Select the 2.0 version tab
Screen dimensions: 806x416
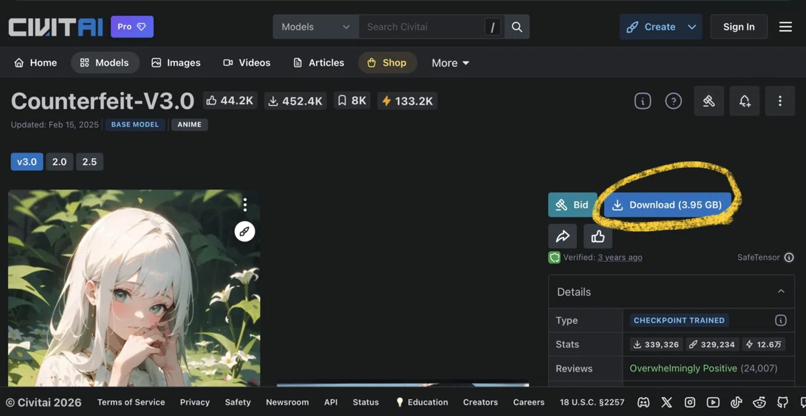[60, 162]
